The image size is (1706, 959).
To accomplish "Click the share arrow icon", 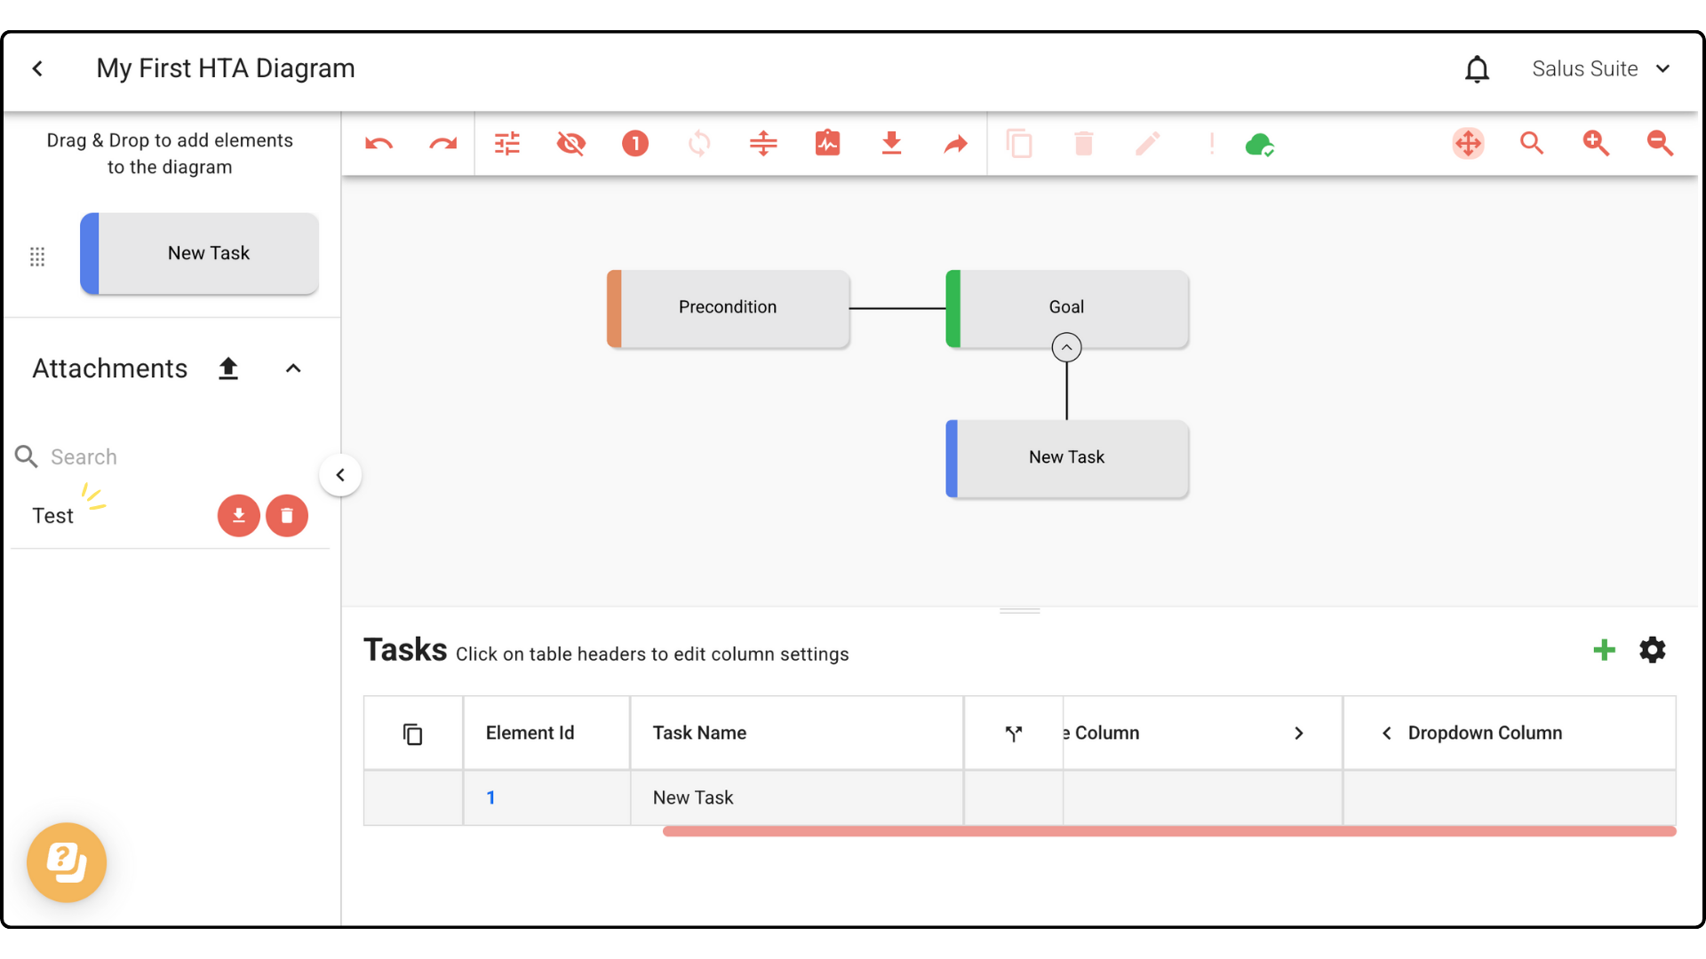I will click(x=955, y=144).
